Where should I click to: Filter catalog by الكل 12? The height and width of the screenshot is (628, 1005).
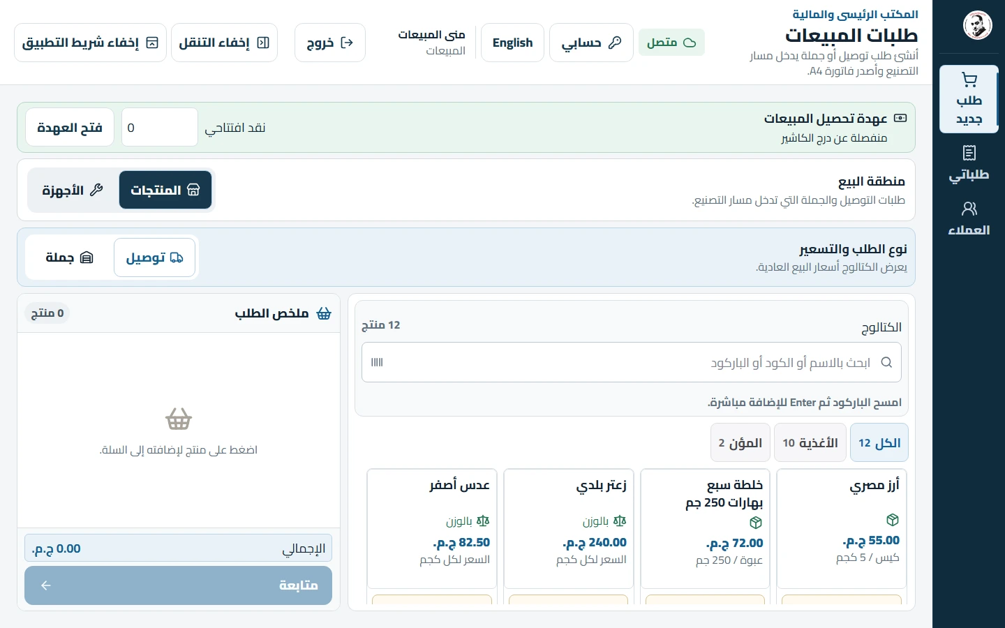(879, 442)
